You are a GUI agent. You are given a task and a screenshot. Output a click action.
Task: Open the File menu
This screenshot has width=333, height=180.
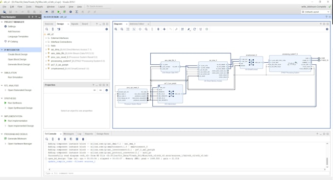[4, 7]
